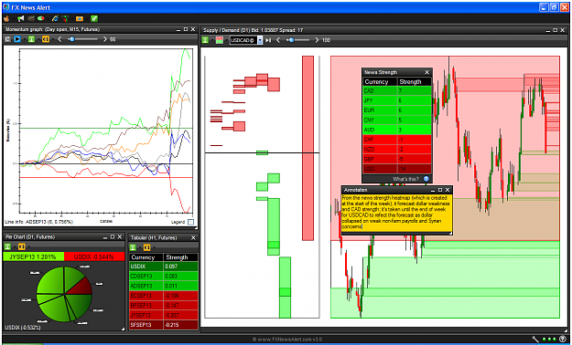572x345 pixels.
Task: Click orange currency icon in Pie Chart toolbar
Action: (x=22, y=246)
